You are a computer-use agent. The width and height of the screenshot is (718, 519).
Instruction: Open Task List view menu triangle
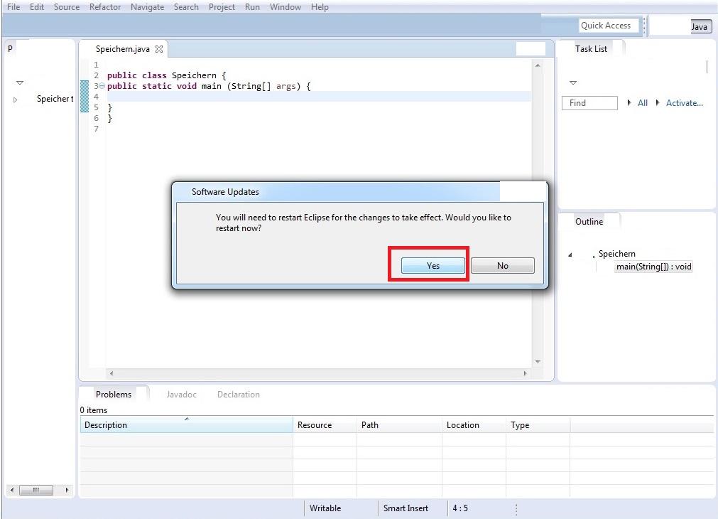tap(573, 82)
